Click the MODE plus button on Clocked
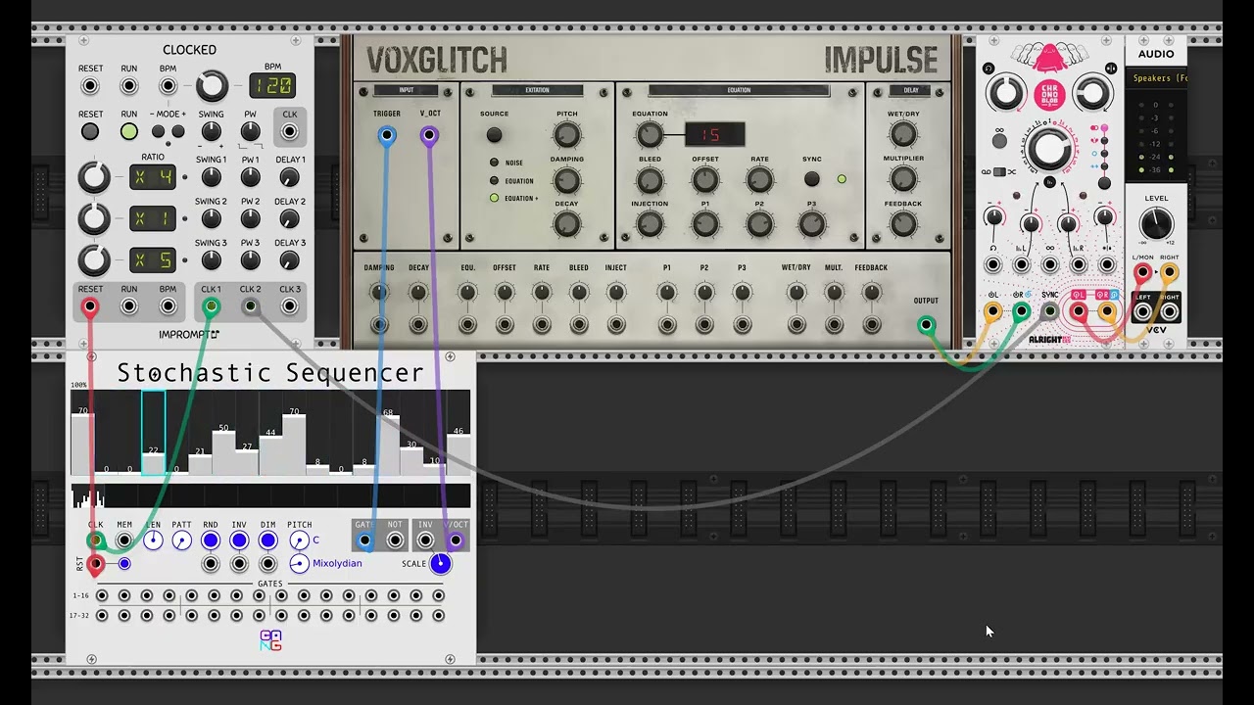 (x=178, y=131)
